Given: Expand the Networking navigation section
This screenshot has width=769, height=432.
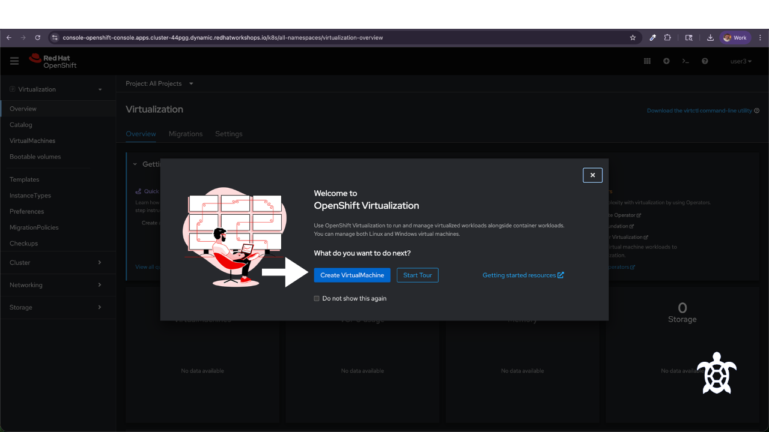Looking at the screenshot, I should (58, 285).
